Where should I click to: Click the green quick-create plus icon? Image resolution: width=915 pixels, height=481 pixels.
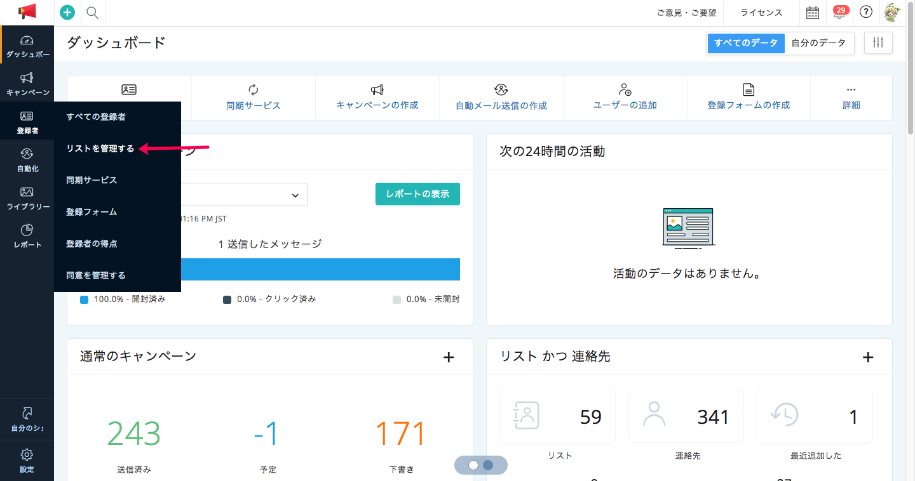click(67, 13)
